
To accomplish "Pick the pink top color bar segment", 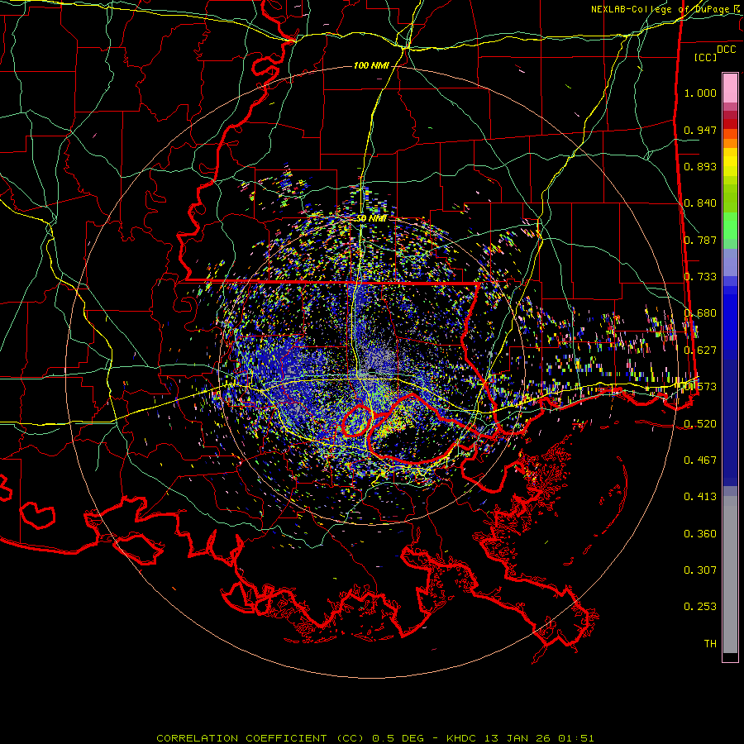I will coord(730,88).
